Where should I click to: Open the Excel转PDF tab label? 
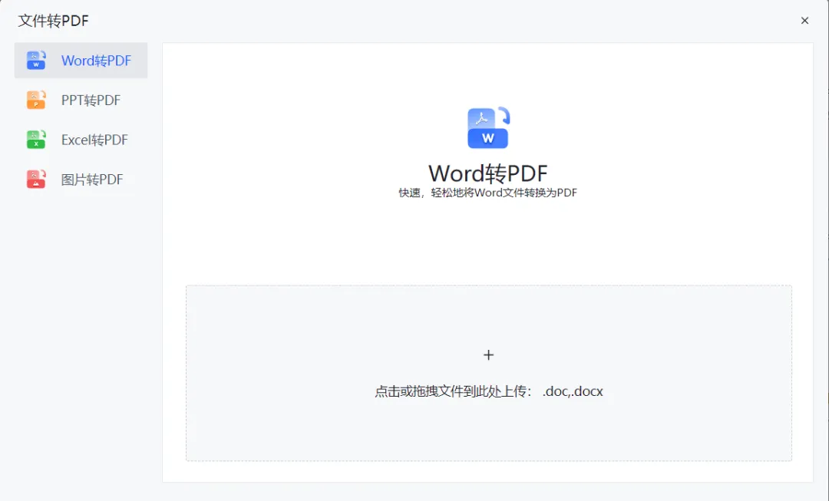click(94, 140)
